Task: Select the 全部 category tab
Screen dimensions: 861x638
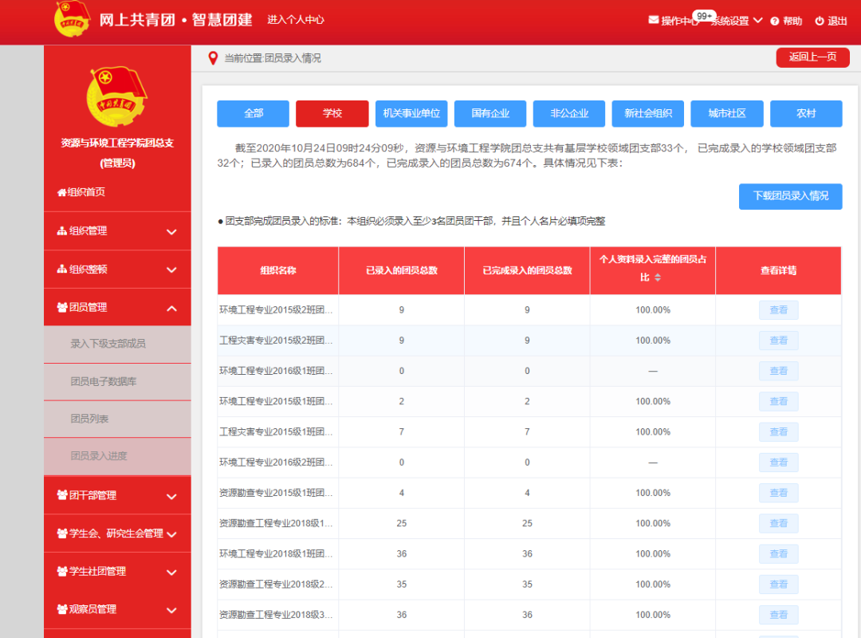Action: [254, 114]
